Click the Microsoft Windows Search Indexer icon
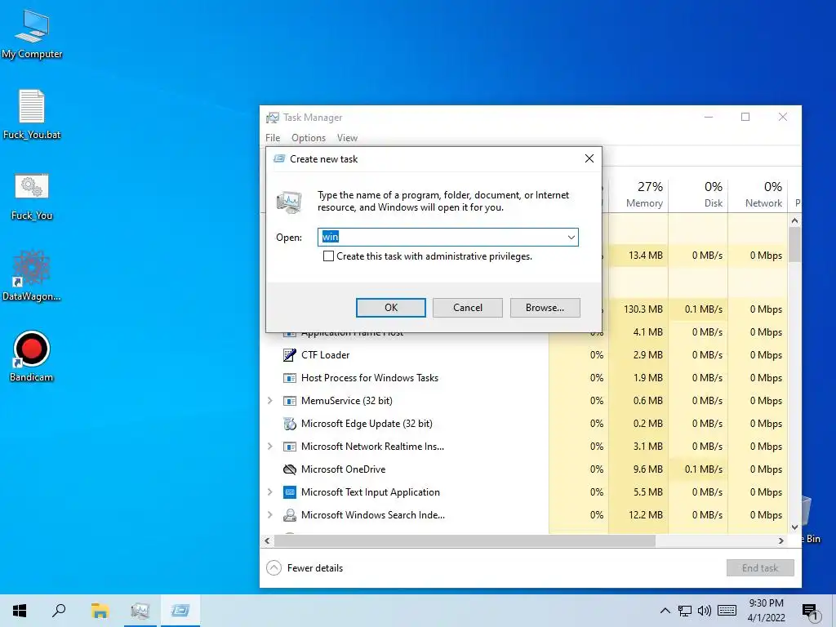The height and width of the screenshot is (627, 836). 290,515
